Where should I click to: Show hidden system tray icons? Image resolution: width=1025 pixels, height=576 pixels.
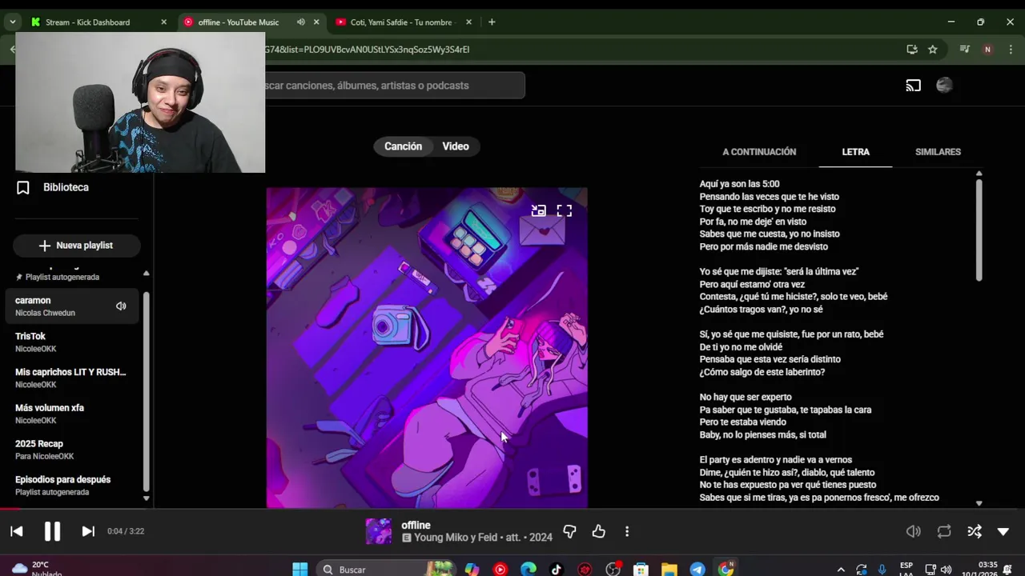point(840,570)
